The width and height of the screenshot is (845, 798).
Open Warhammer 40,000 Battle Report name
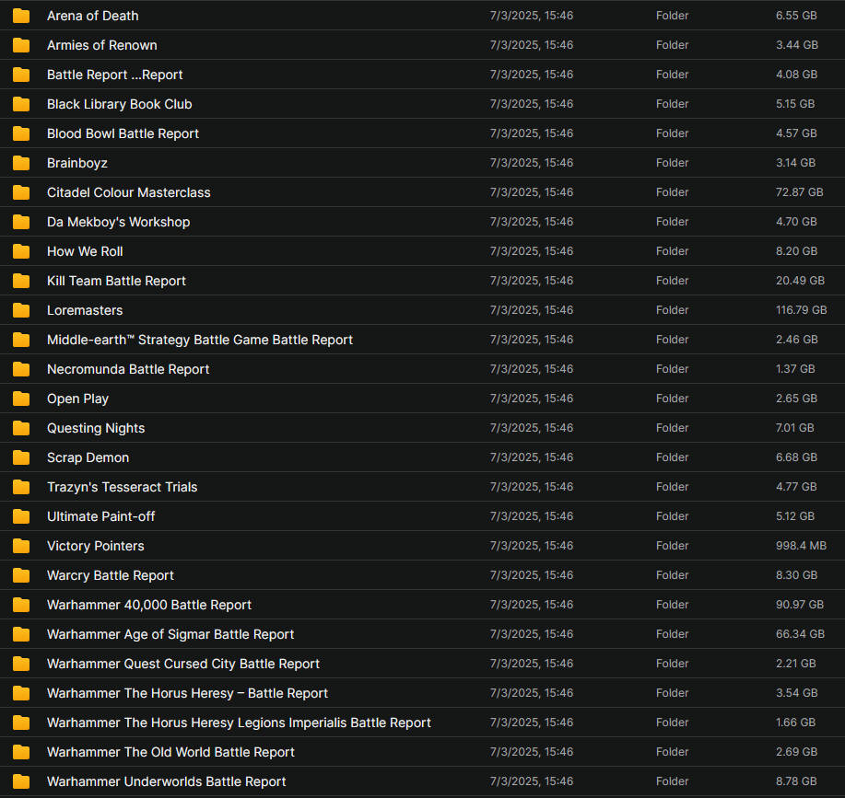pyautogui.click(x=149, y=605)
